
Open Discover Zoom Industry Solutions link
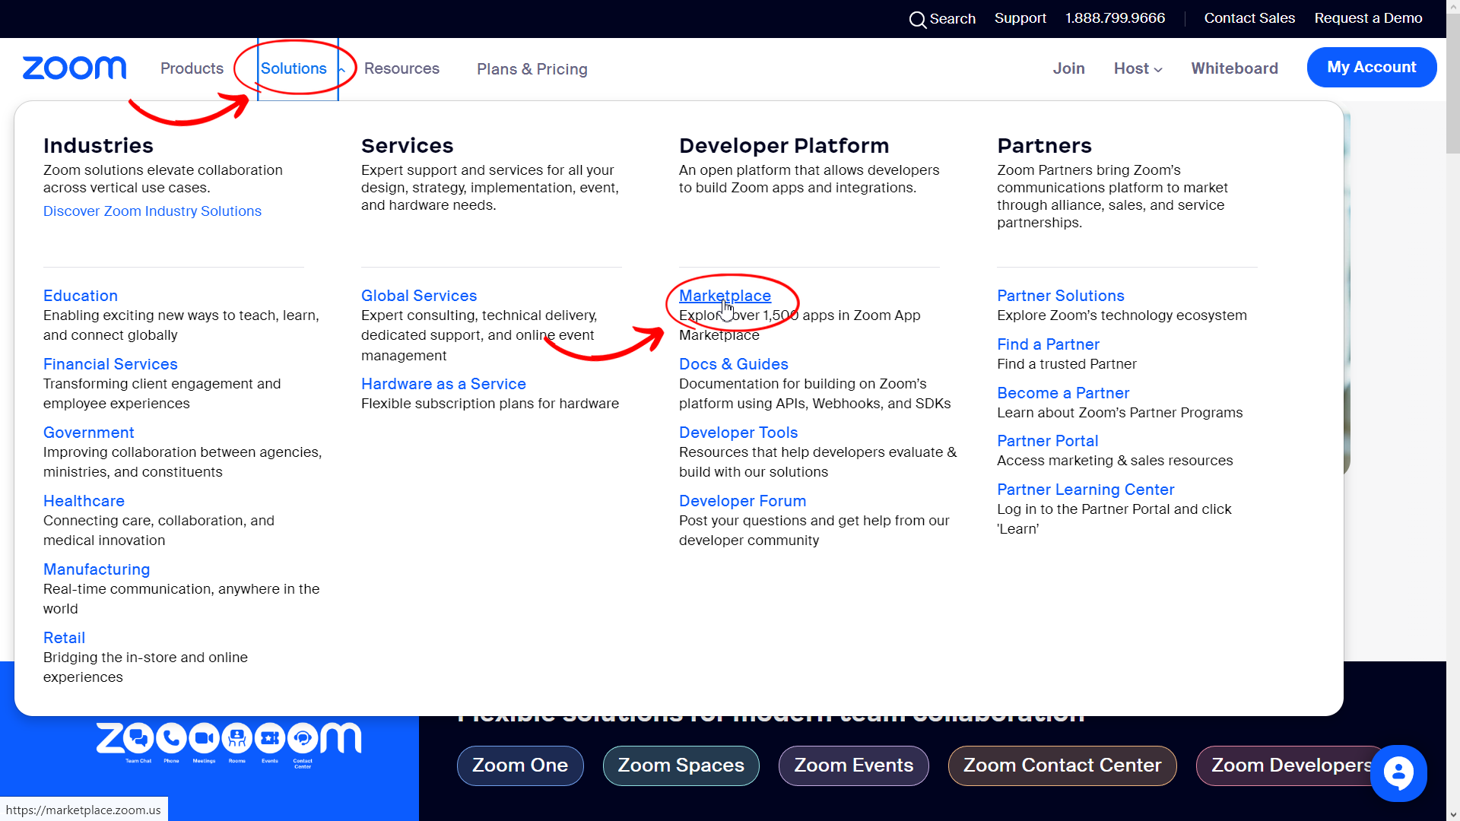pos(152,211)
